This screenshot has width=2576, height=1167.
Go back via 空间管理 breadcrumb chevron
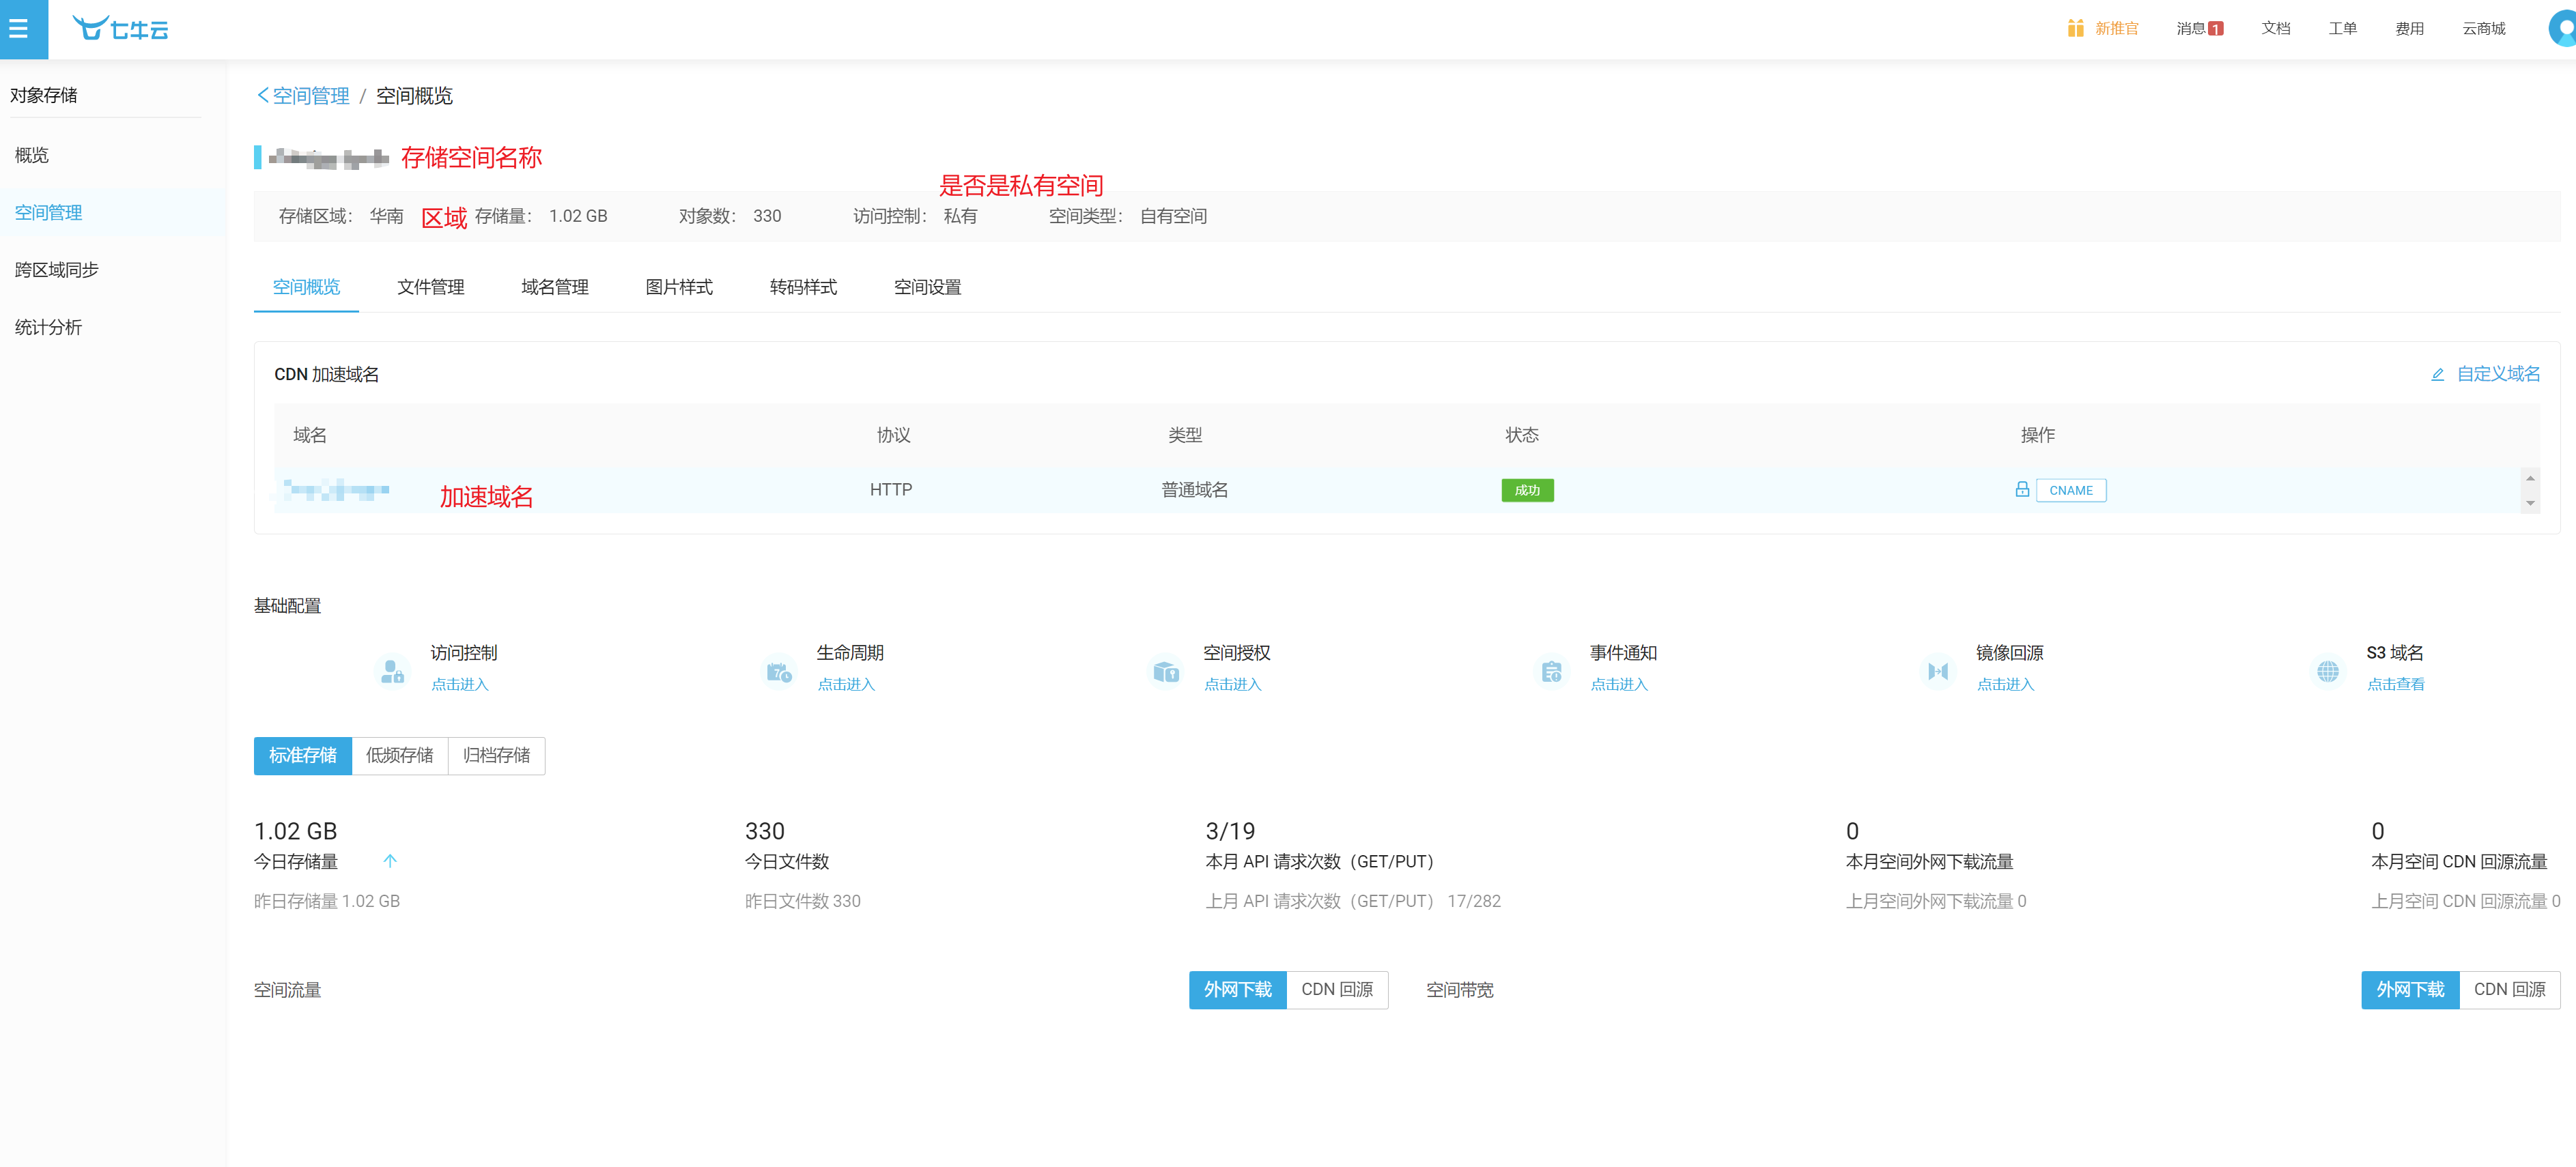(263, 96)
